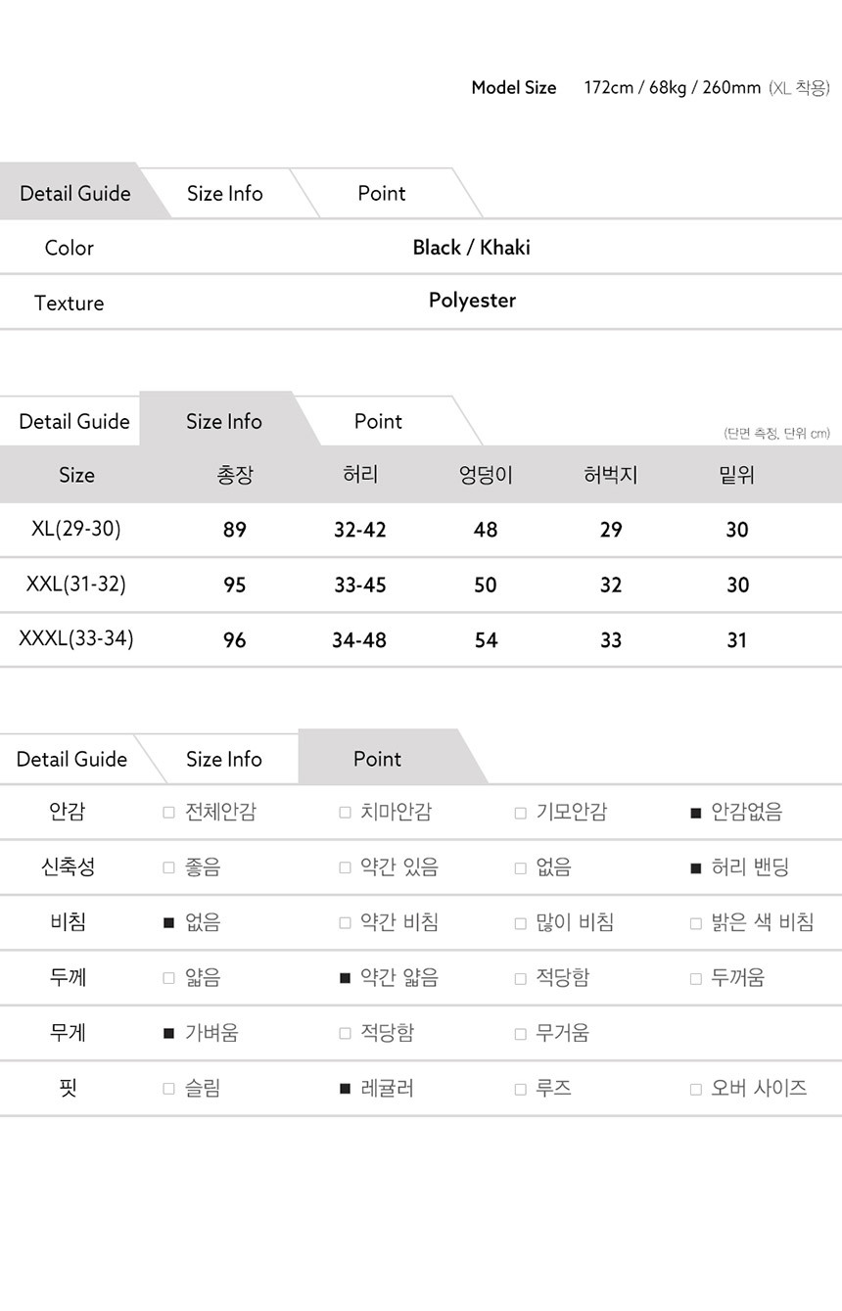Click Point tab above the size table
The width and height of the screenshot is (842, 1311).
[x=378, y=422]
